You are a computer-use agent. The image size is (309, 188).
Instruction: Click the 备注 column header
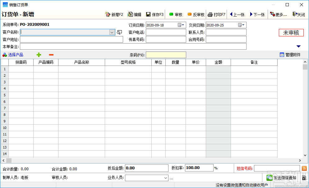coord(254,62)
